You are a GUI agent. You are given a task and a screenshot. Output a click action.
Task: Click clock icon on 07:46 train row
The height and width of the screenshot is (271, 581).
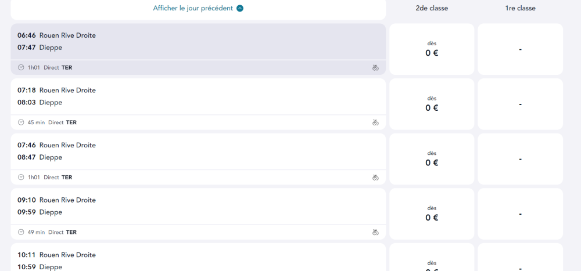[21, 178]
